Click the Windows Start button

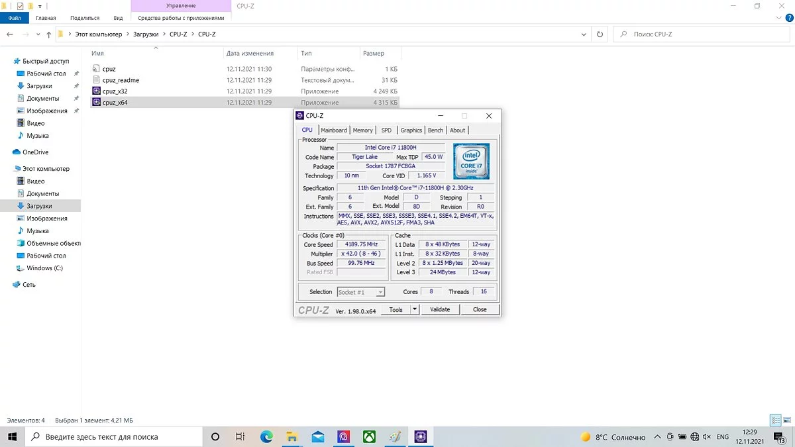click(x=13, y=437)
